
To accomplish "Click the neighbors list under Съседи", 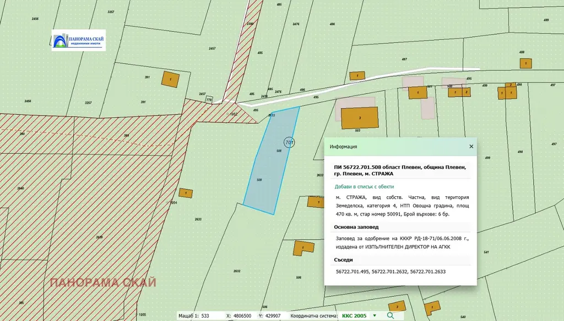I will coord(391,272).
